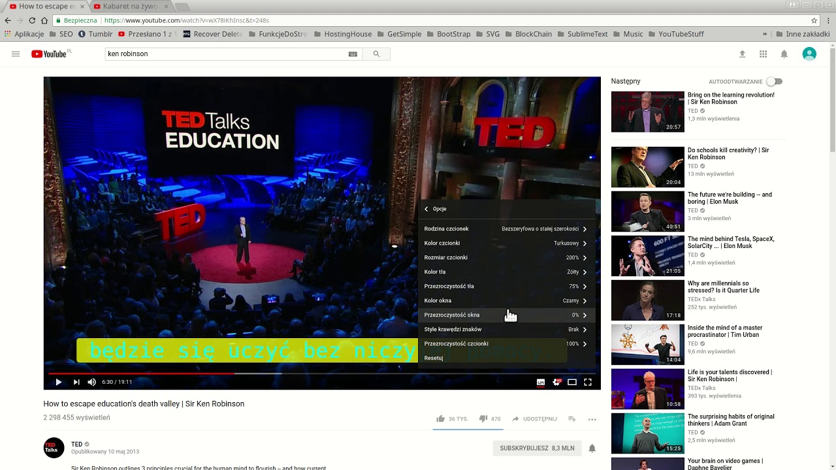Open the TED channel name link
The width and height of the screenshot is (836, 470).
pyautogui.click(x=76, y=445)
